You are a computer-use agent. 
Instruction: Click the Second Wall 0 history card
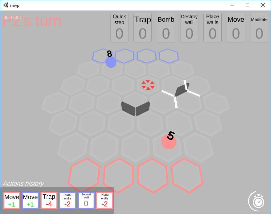click(86, 200)
